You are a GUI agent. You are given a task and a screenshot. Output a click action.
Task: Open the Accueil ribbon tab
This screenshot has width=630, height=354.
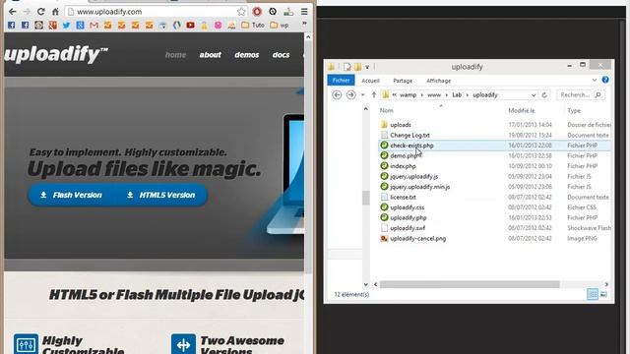(x=370, y=81)
